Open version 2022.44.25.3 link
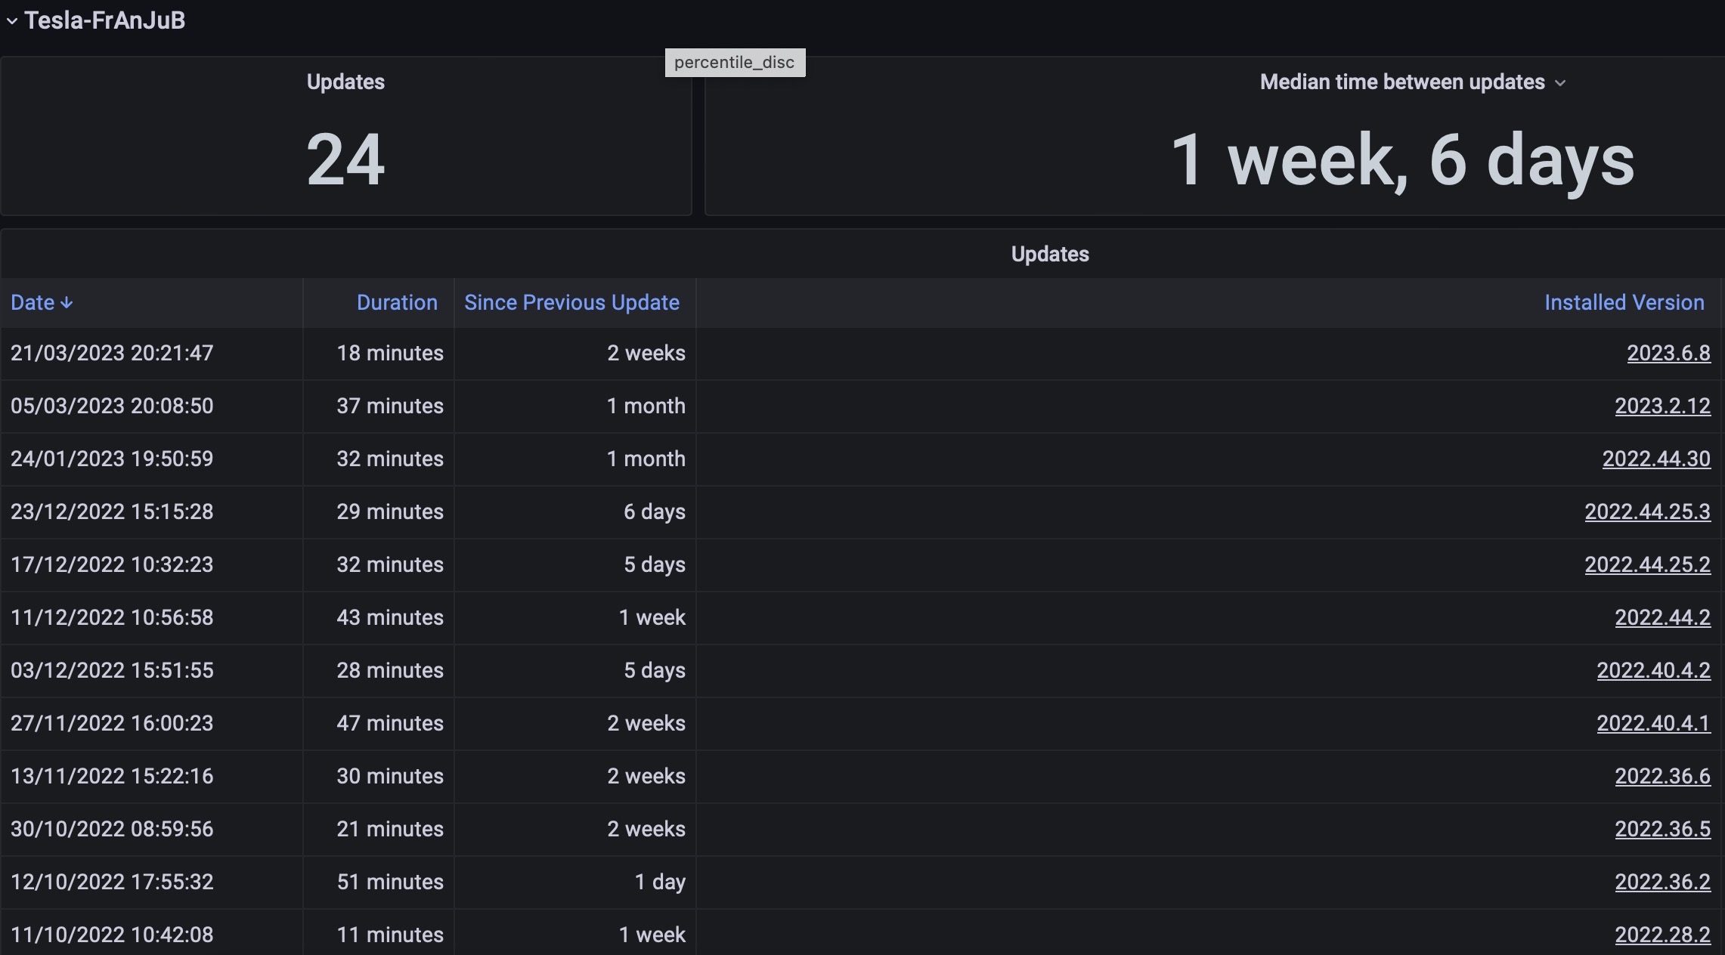Image resolution: width=1725 pixels, height=955 pixels. 1647,512
